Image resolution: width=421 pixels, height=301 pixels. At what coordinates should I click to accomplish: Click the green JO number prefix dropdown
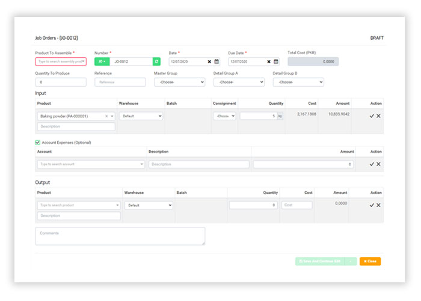coord(102,61)
